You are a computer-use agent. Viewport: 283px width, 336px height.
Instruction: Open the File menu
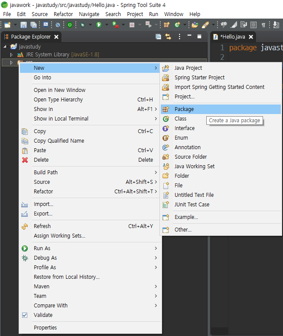coord(7,14)
